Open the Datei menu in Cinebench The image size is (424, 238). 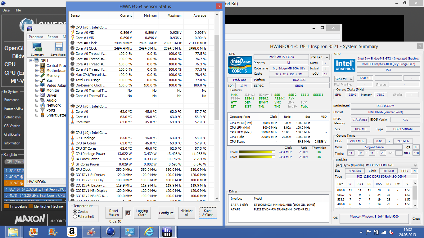(6, 10)
